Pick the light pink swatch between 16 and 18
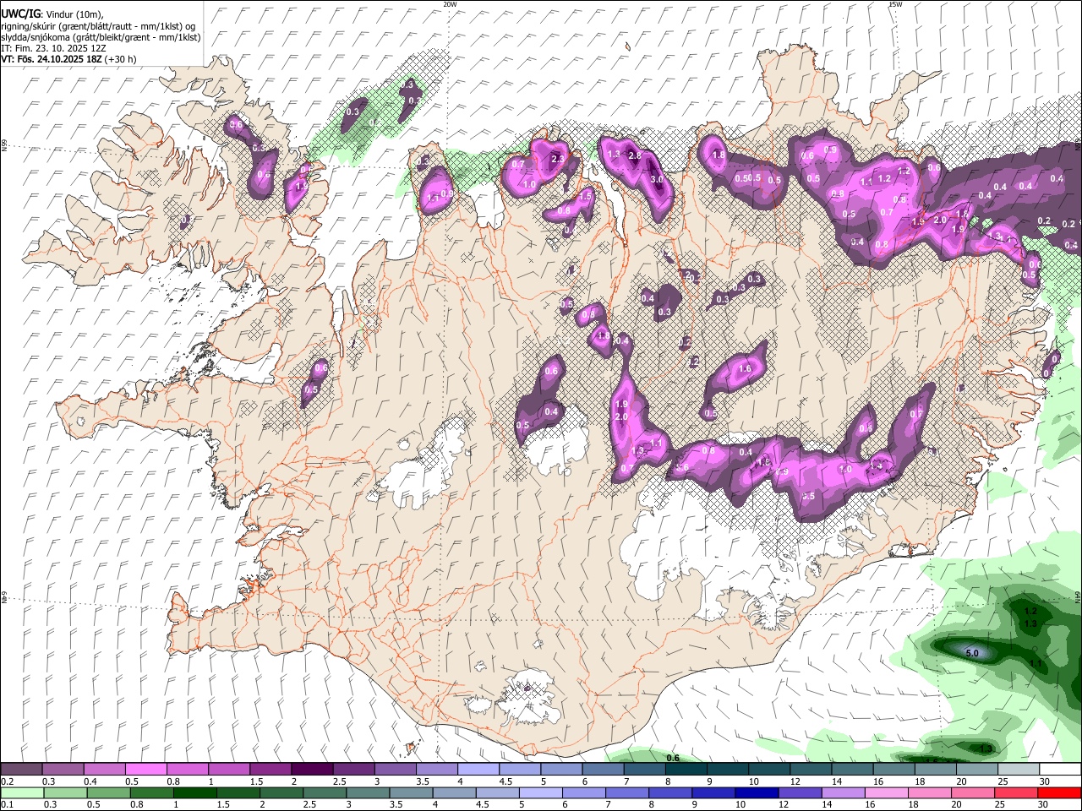 (x=887, y=792)
